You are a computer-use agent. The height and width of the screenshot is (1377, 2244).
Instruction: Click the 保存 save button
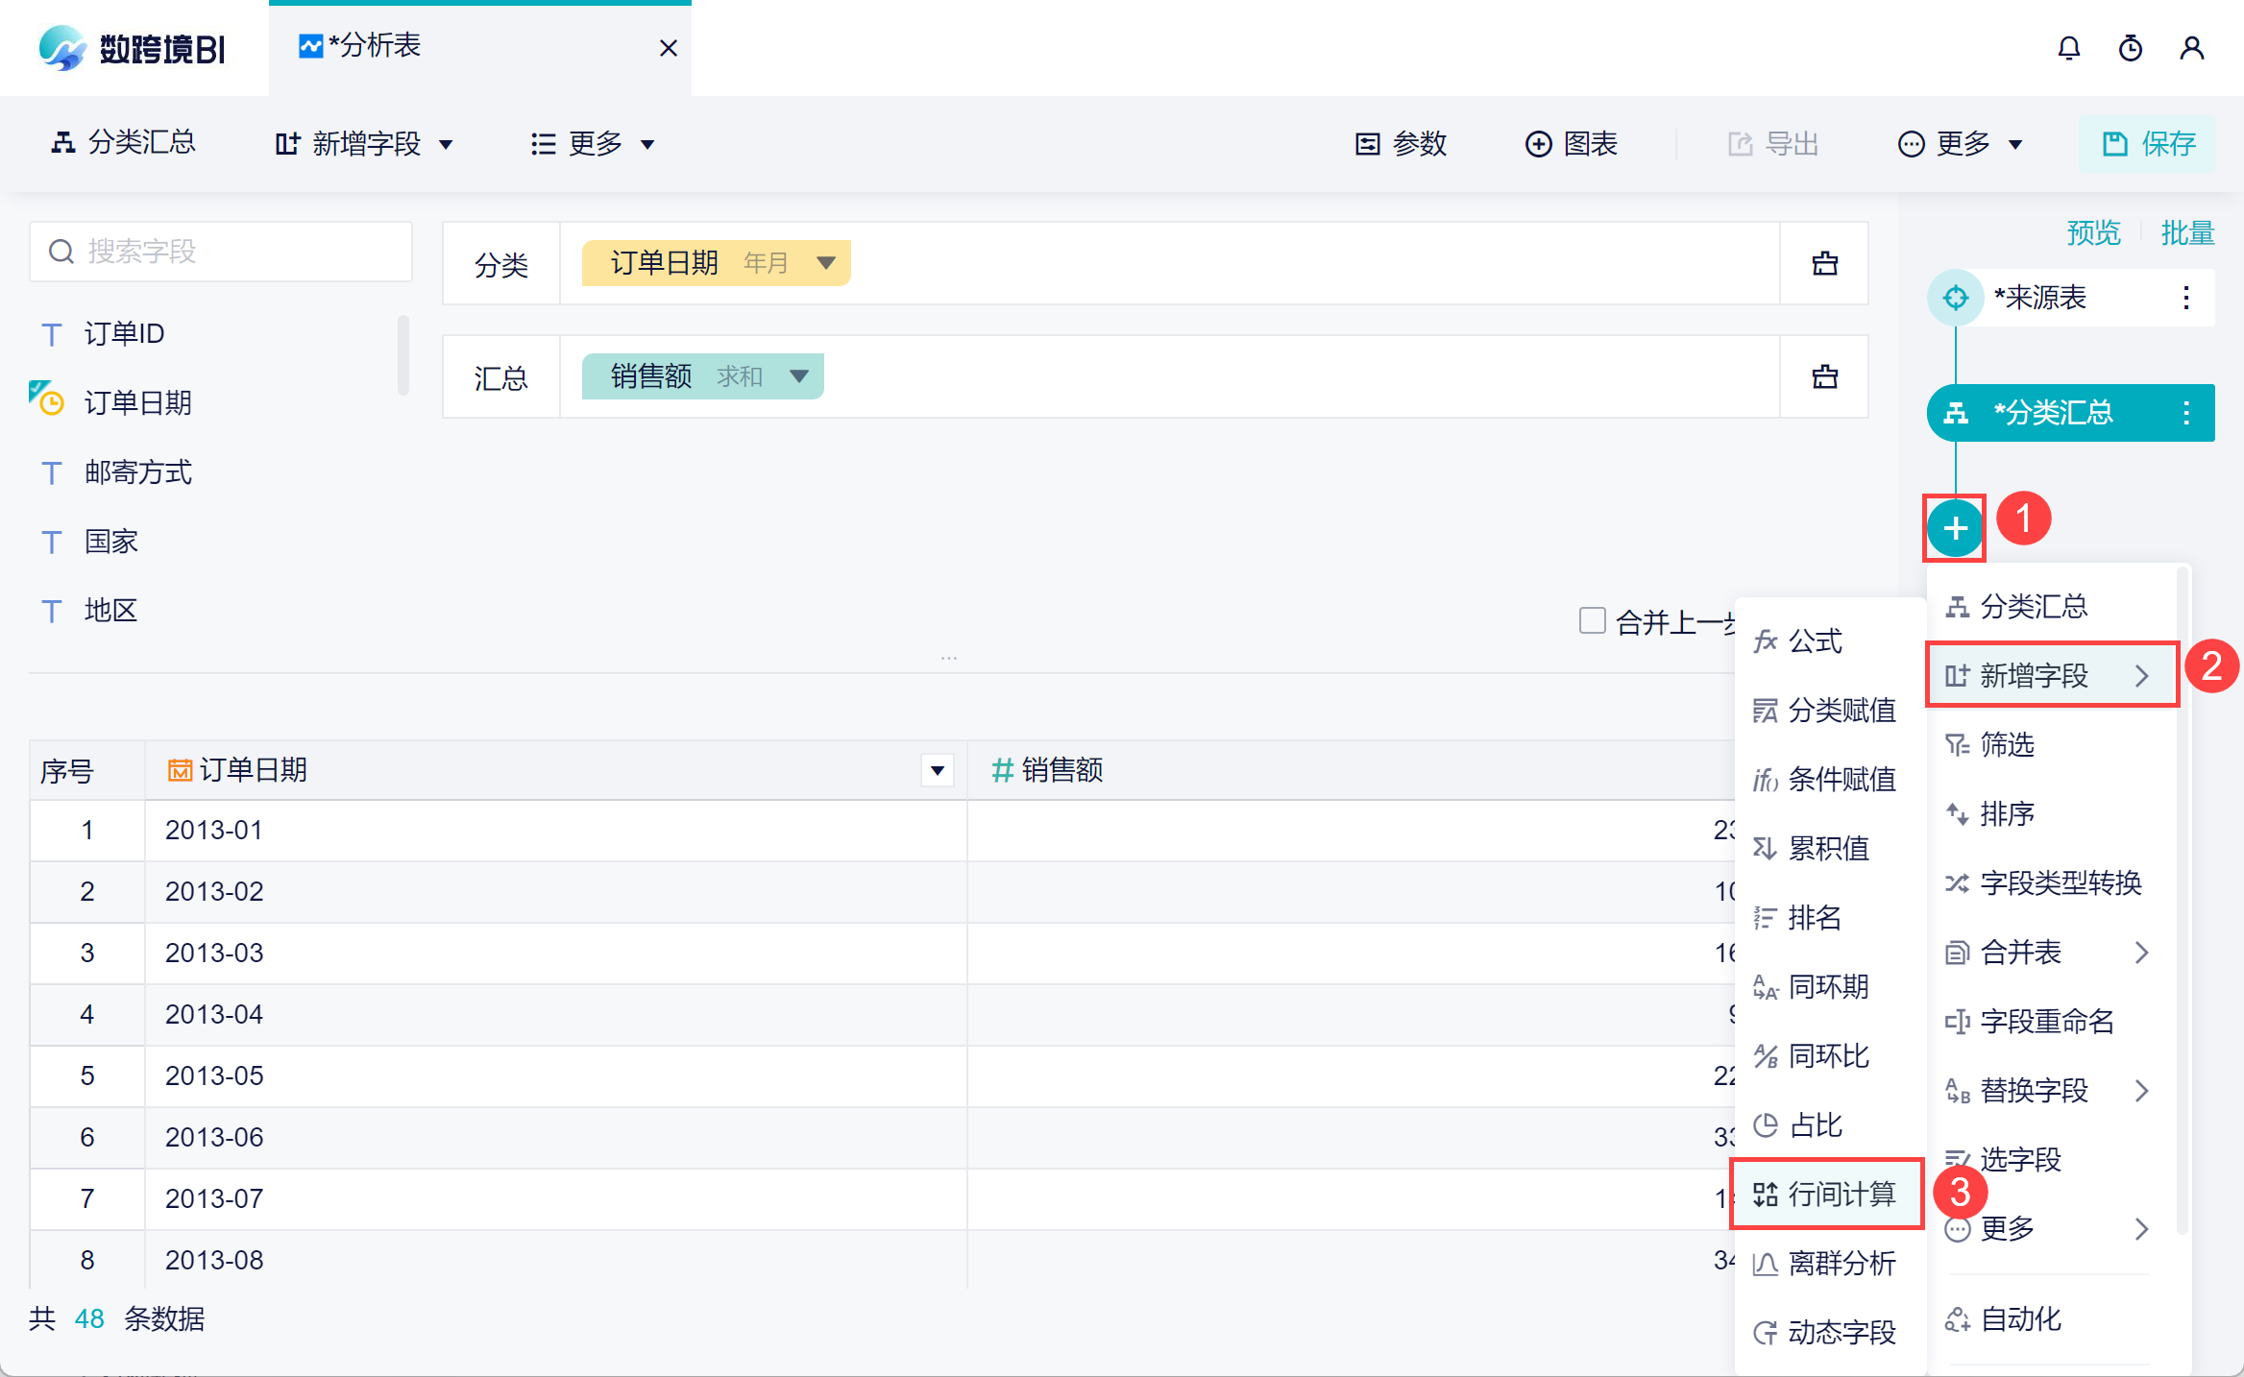[x=2148, y=144]
